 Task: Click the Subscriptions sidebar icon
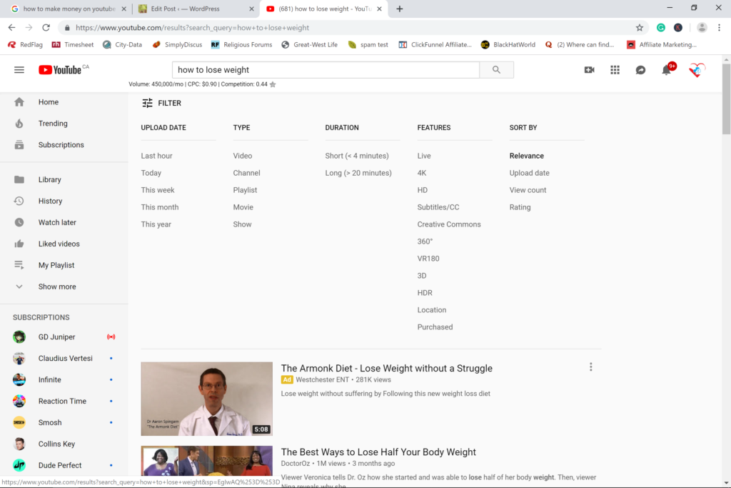click(19, 144)
